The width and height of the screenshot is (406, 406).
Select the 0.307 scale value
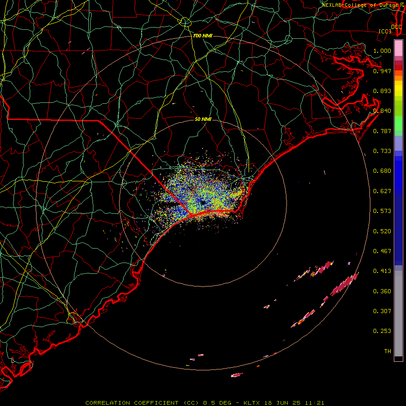(382, 311)
